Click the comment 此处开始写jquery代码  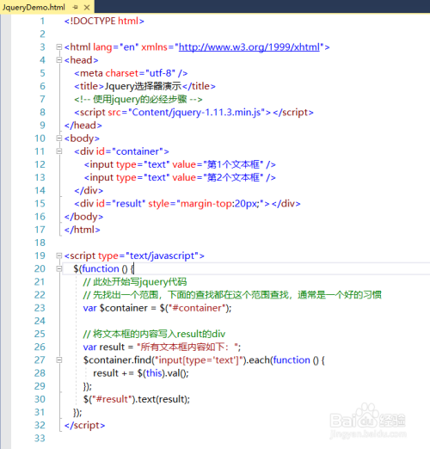pyautogui.click(x=135, y=282)
